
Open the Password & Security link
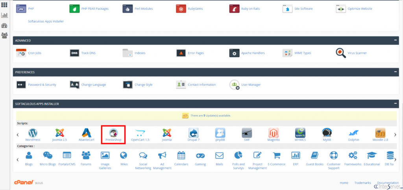click(x=42, y=85)
